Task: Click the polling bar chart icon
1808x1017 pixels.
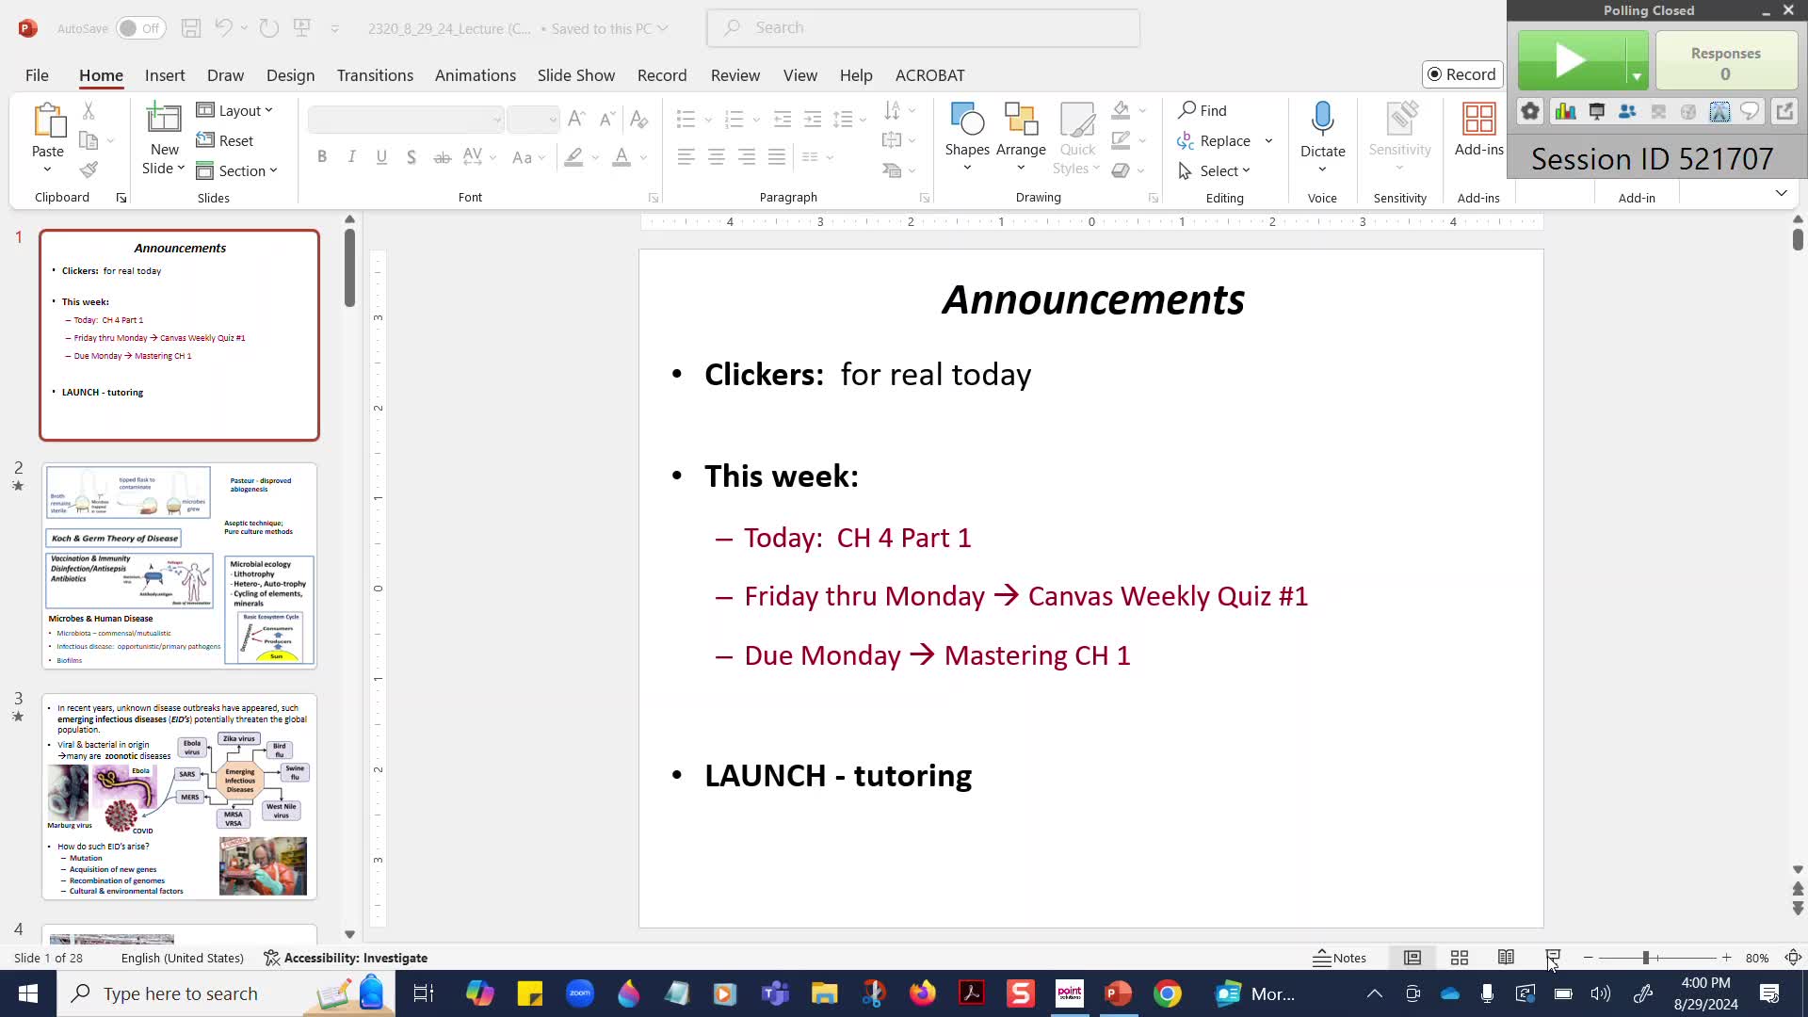Action: pos(1565,112)
